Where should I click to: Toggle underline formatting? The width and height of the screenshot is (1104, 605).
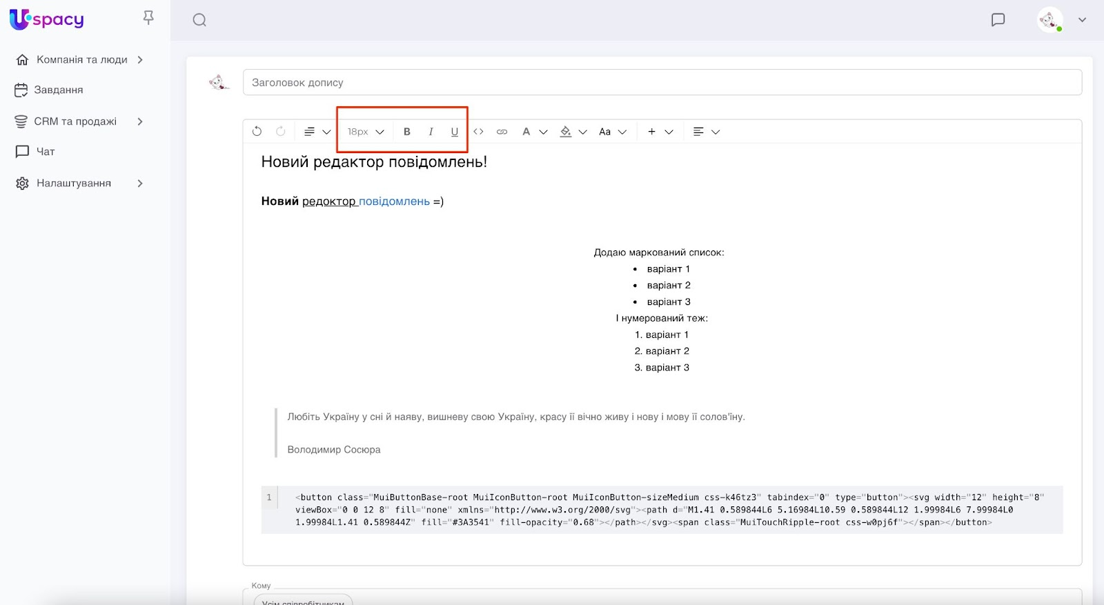(x=454, y=132)
